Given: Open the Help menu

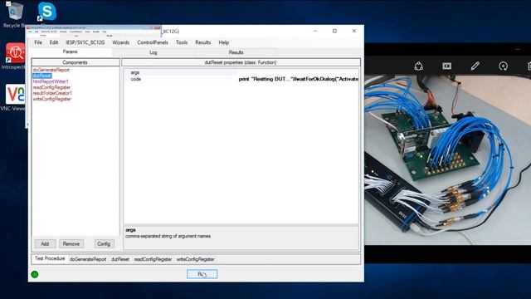Looking at the screenshot, I should 223,42.
